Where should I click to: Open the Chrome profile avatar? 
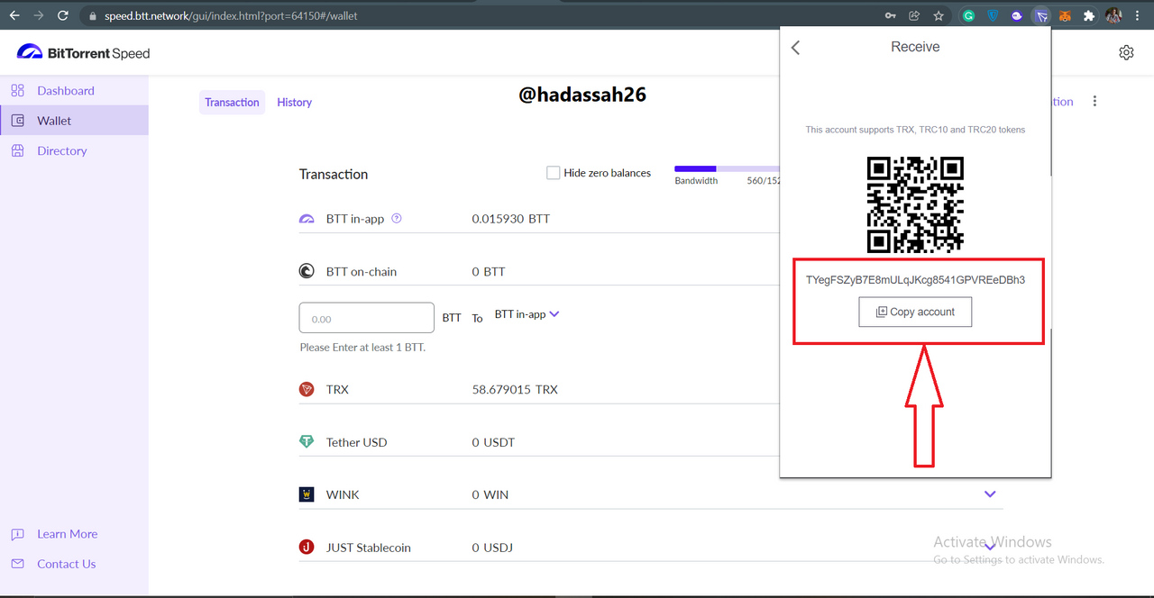pyautogui.click(x=1113, y=16)
